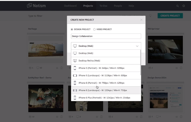Screen dimensions: 191x122
Task: Click the Notism logo
Action: click(x=36, y=5)
